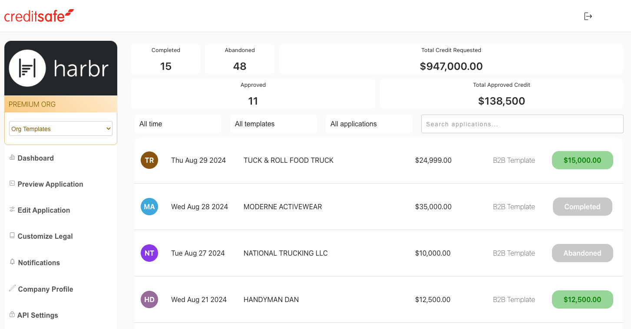Click the API Settings lock icon

(12, 315)
